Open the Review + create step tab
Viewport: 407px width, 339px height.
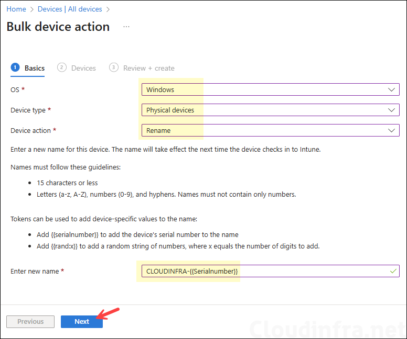tap(142, 68)
